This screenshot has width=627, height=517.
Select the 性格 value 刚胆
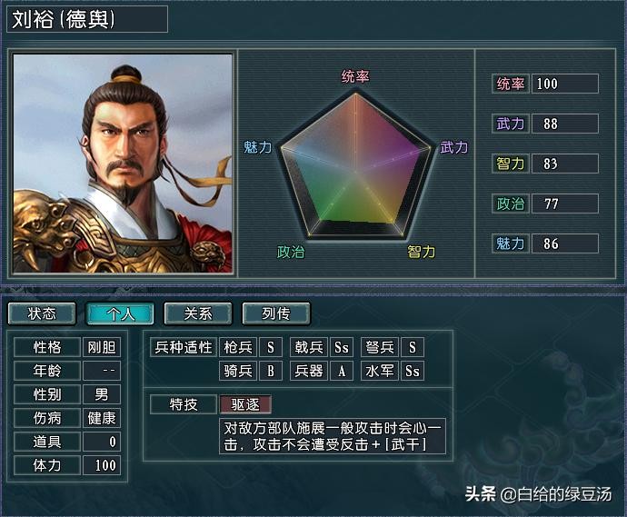click(x=102, y=347)
